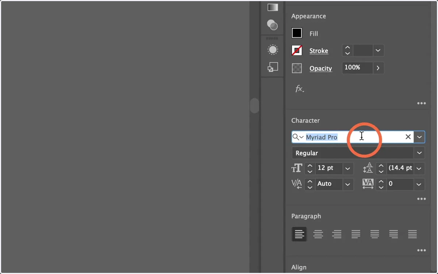Expand the opacity slider arrow
This screenshot has width=438, height=274.
click(378, 68)
